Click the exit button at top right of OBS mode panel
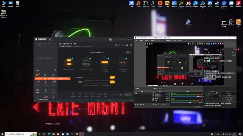 tap(128, 52)
